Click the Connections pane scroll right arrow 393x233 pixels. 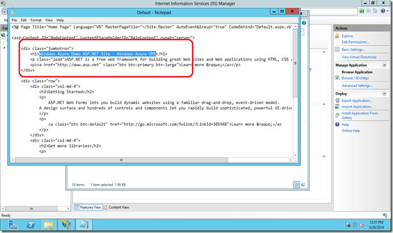tap(68, 208)
